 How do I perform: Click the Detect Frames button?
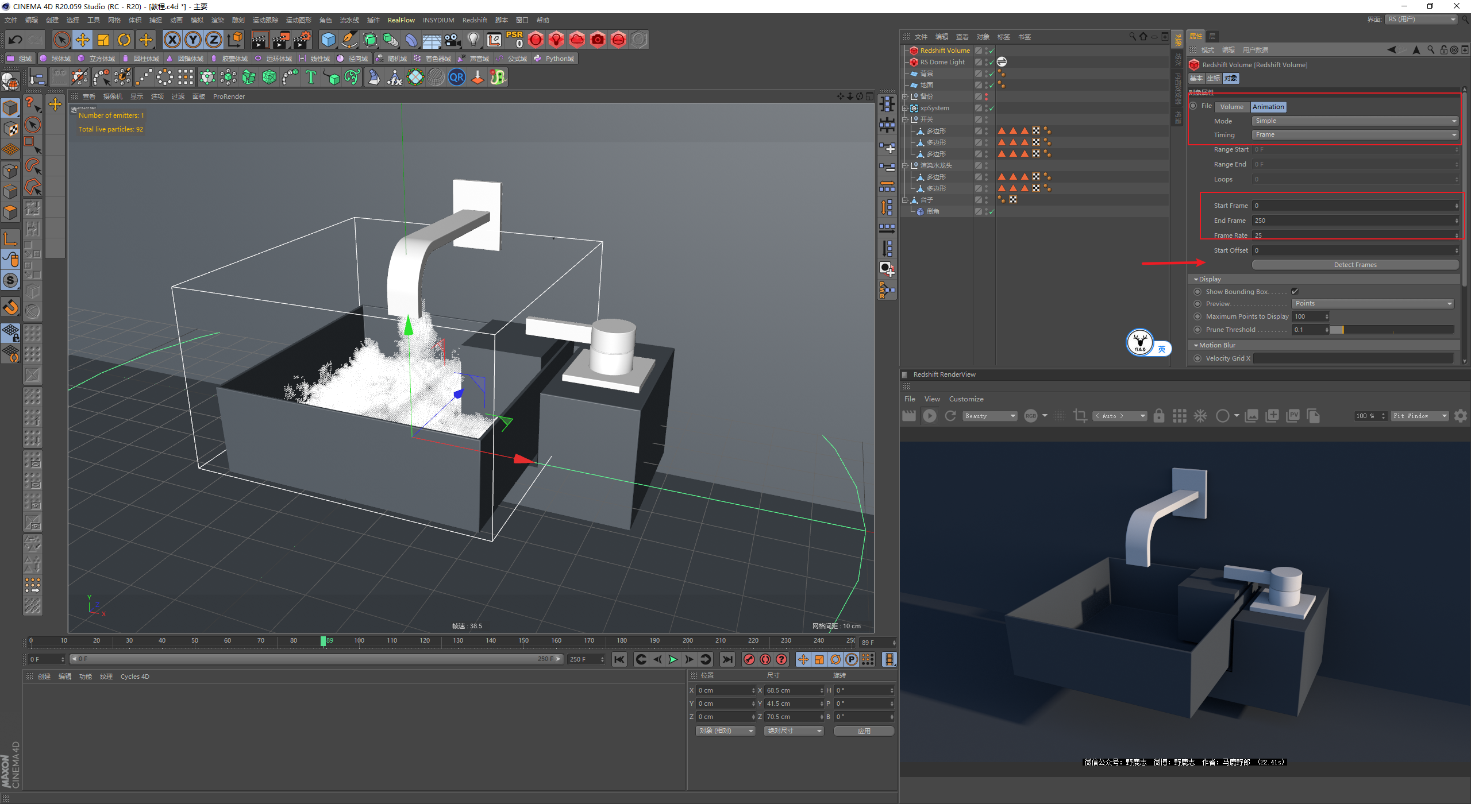tap(1354, 265)
